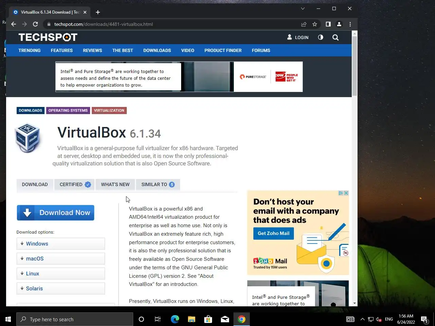Open Mail app from taskbar

tap(225, 319)
